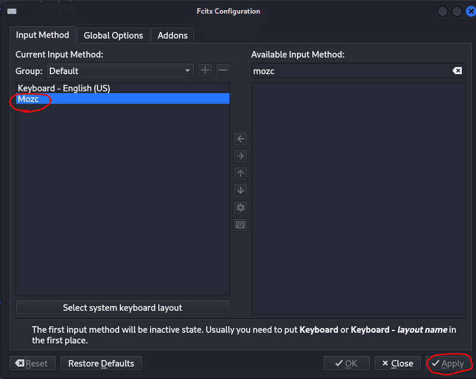This screenshot has width=476, height=379.
Task: Focus the Available Input Method search field
Action: pos(350,71)
